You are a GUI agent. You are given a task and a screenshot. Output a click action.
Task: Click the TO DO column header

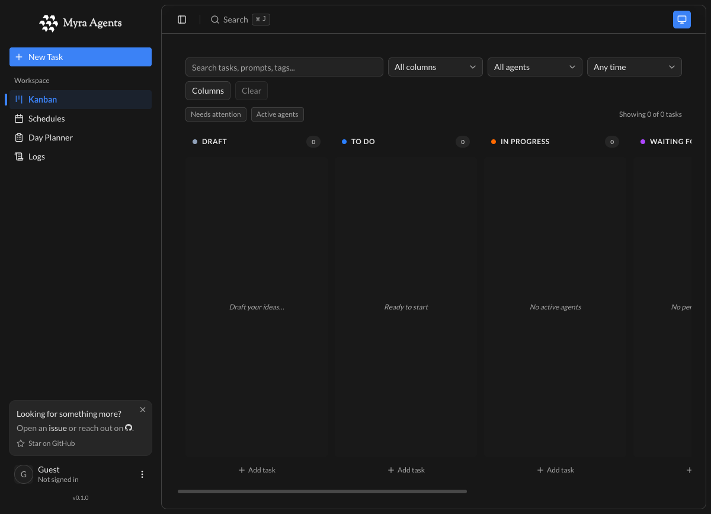363,142
